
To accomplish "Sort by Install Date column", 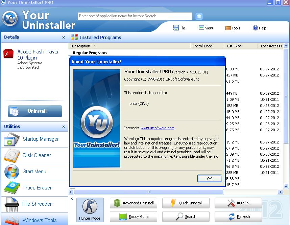I will click(x=207, y=46).
